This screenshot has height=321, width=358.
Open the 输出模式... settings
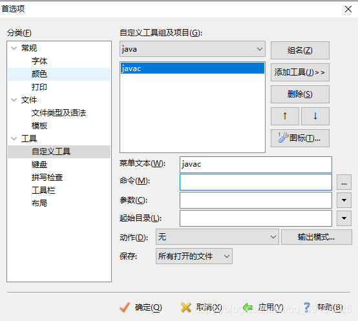(x=317, y=237)
